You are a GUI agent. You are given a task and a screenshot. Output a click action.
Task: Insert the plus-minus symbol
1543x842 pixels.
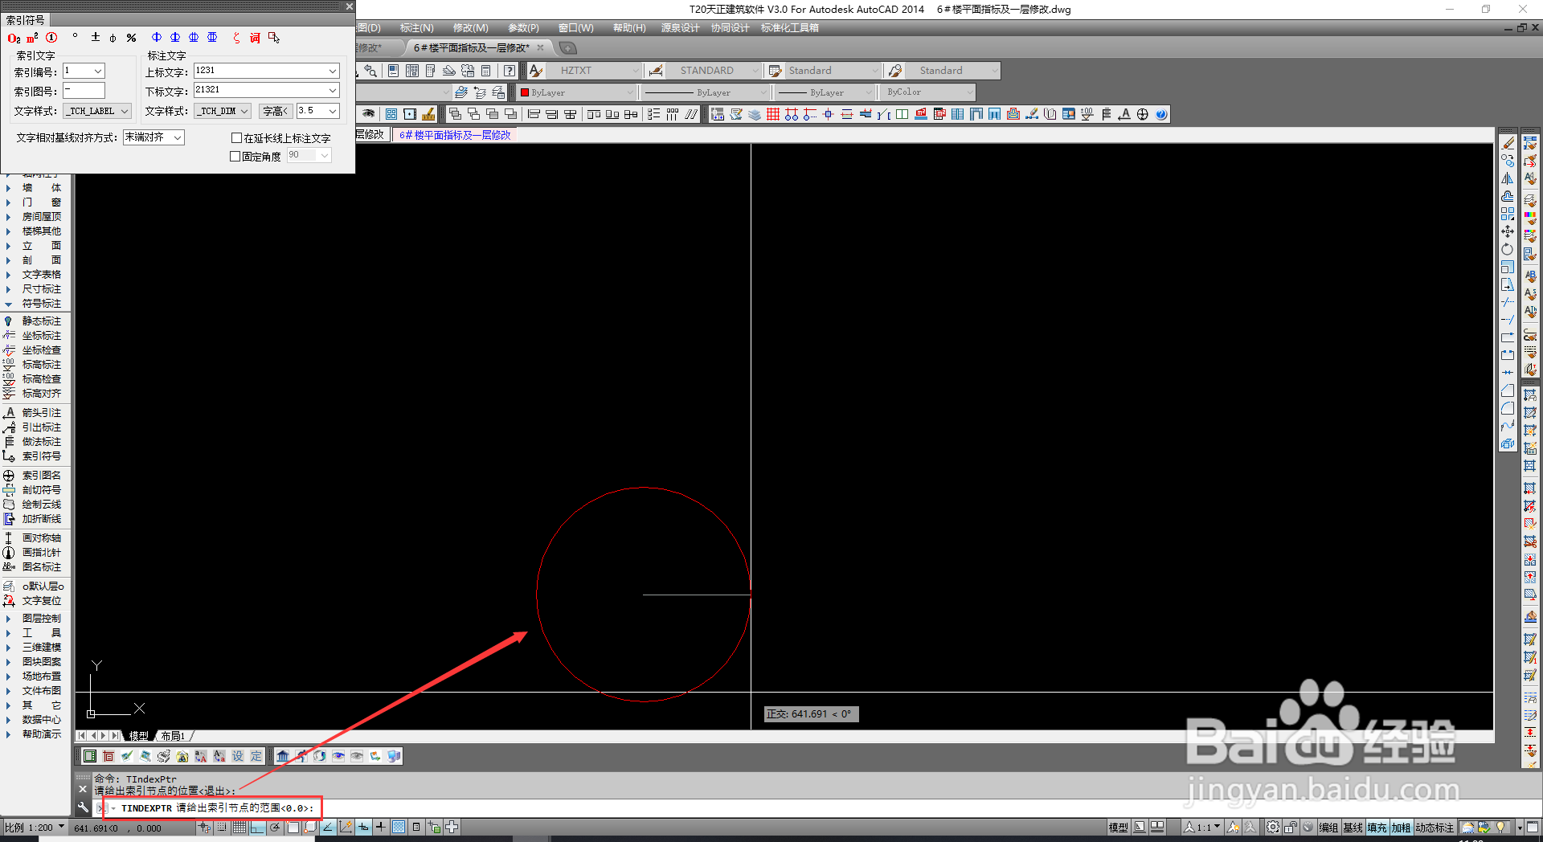point(95,37)
